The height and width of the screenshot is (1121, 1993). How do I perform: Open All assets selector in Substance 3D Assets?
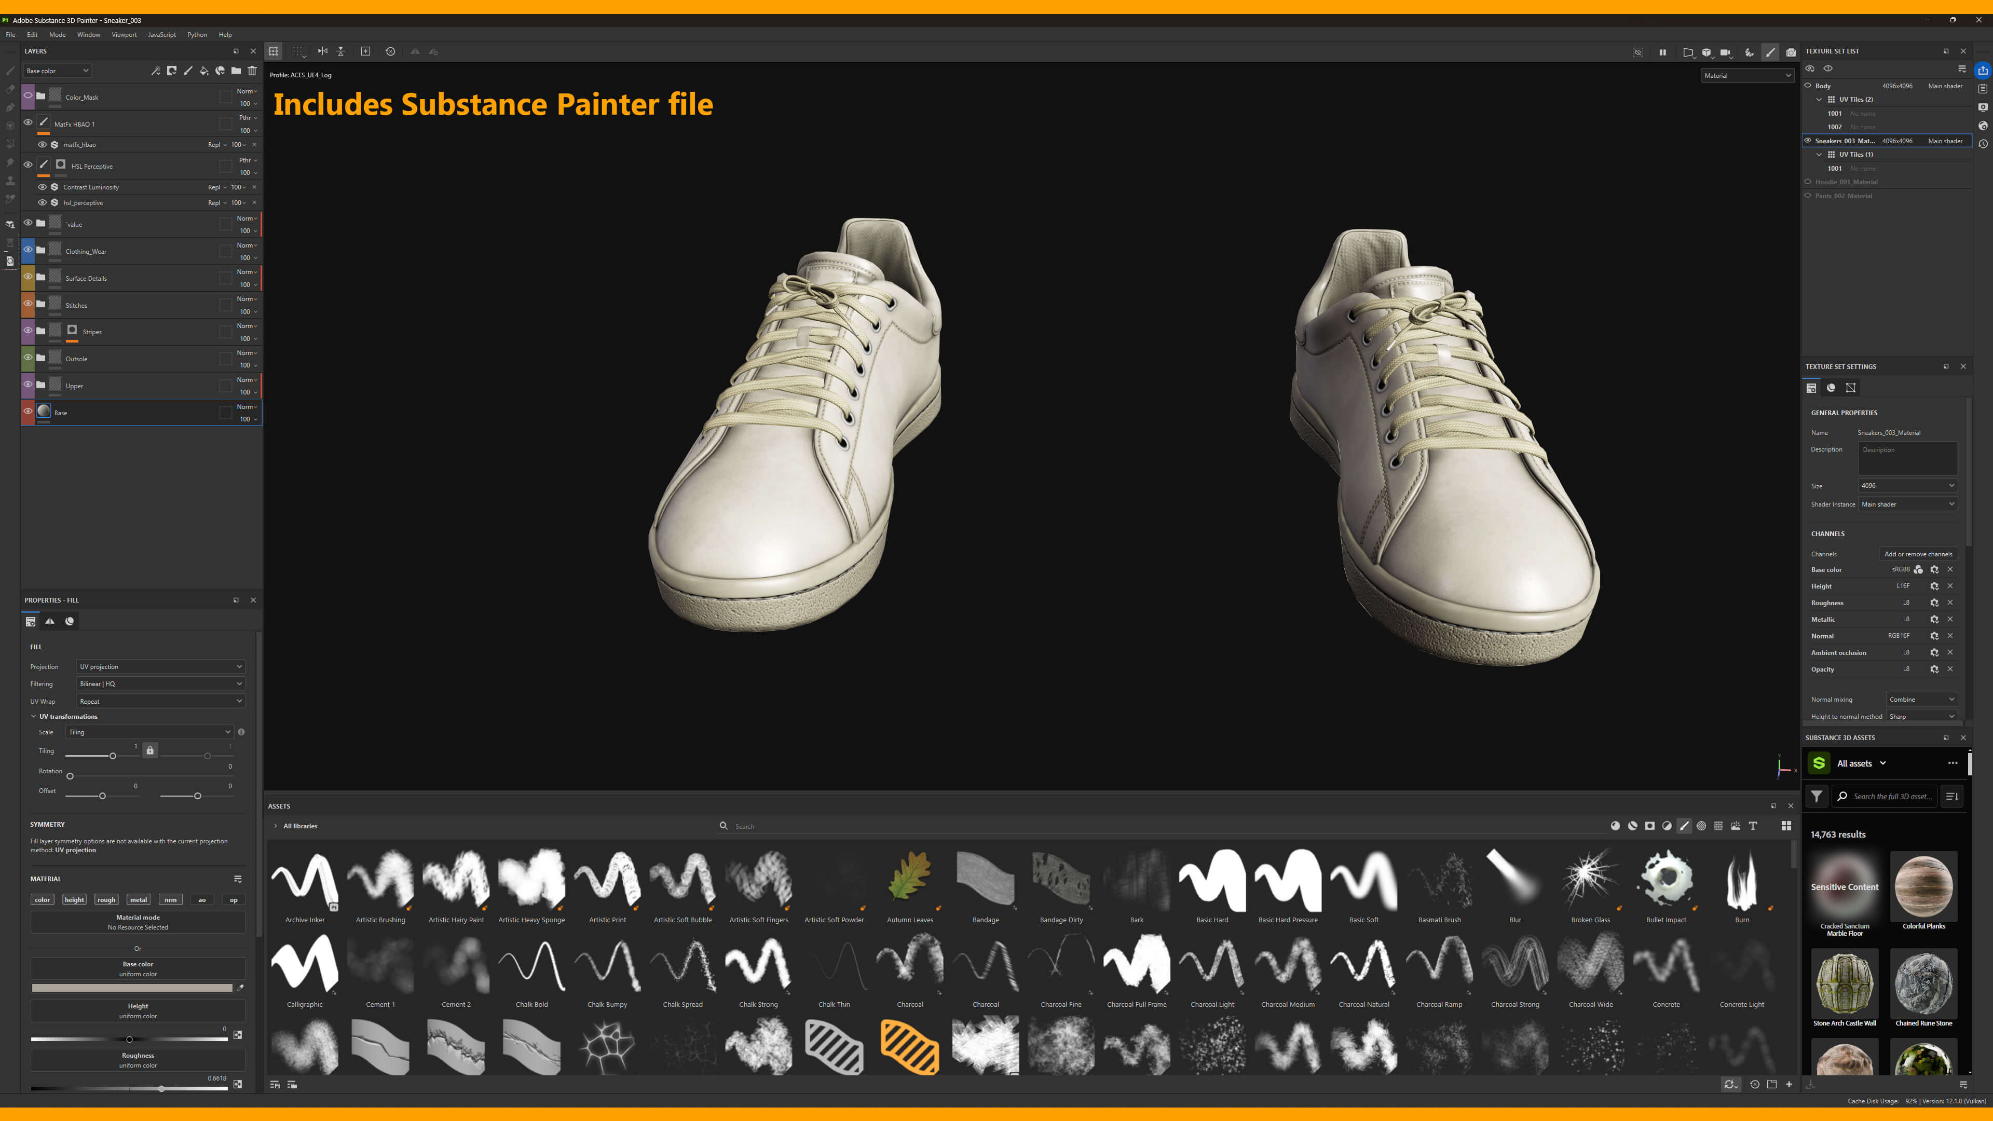pyautogui.click(x=1862, y=763)
